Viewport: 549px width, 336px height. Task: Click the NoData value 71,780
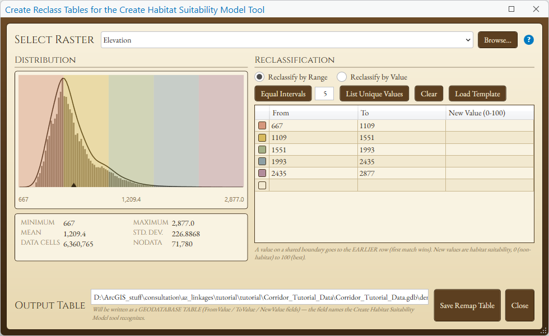pos(182,244)
